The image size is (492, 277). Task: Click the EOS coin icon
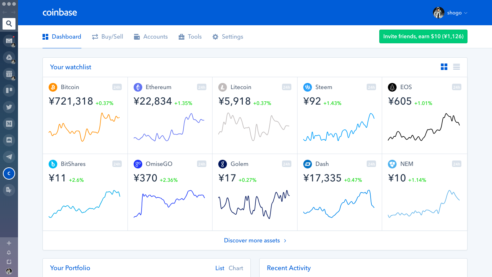coord(392,87)
